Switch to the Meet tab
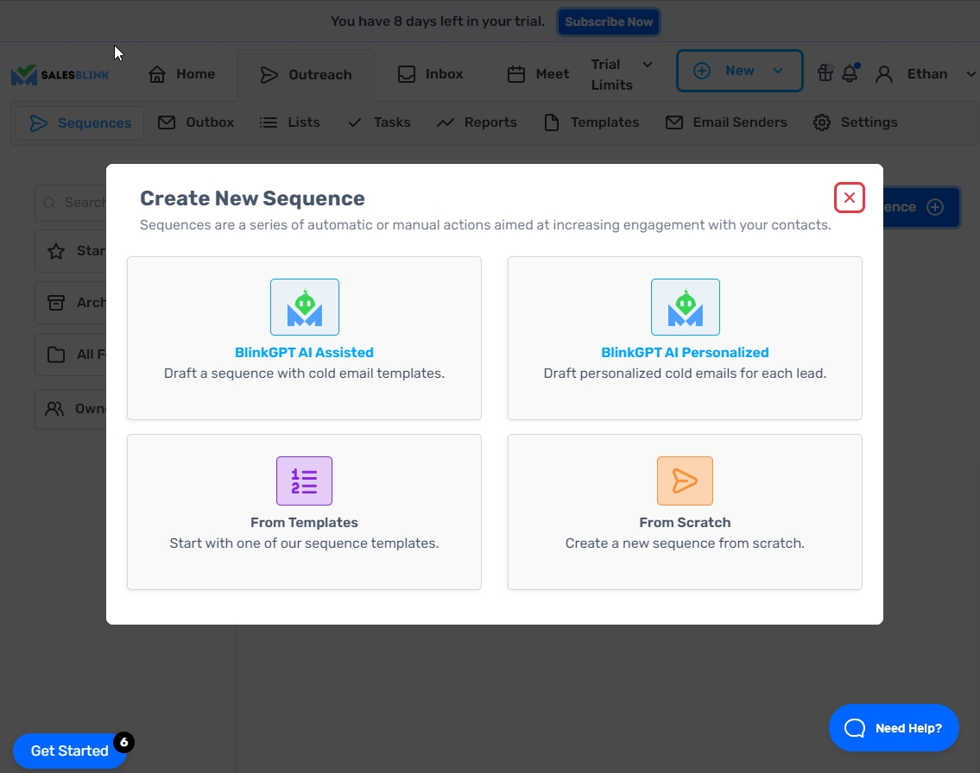Viewport: 980px width, 773px height. (x=538, y=74)
